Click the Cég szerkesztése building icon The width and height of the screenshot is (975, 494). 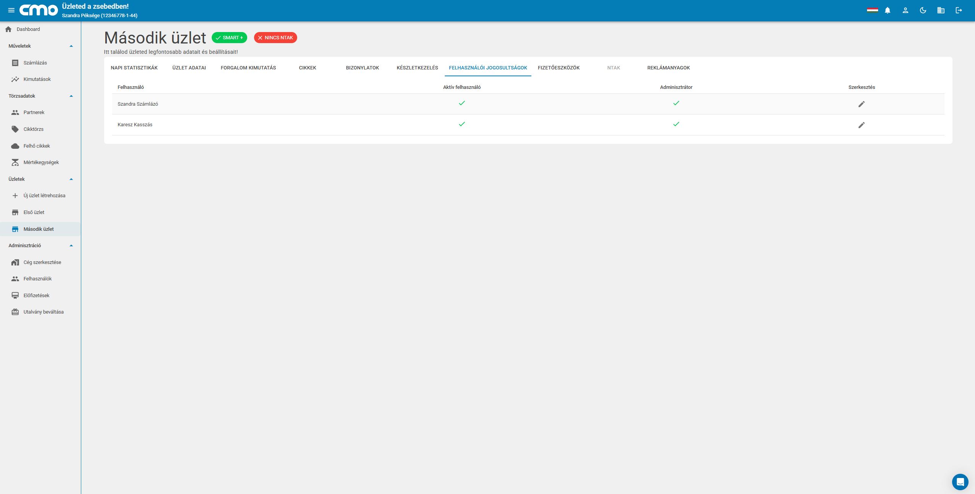coord(15,262)
